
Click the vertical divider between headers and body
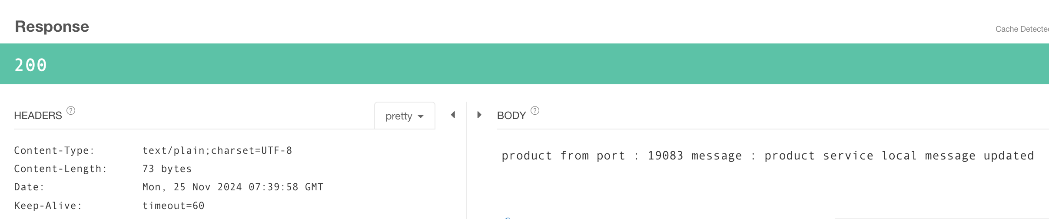pos(466,160)
